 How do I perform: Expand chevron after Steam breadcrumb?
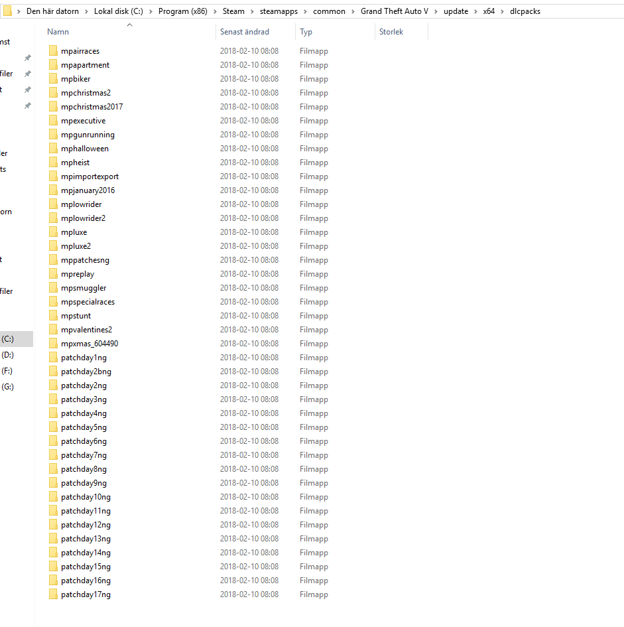252,11
